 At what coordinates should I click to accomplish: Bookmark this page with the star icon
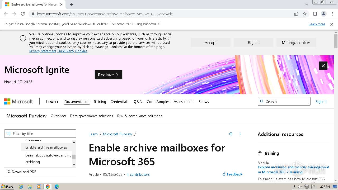305,14
